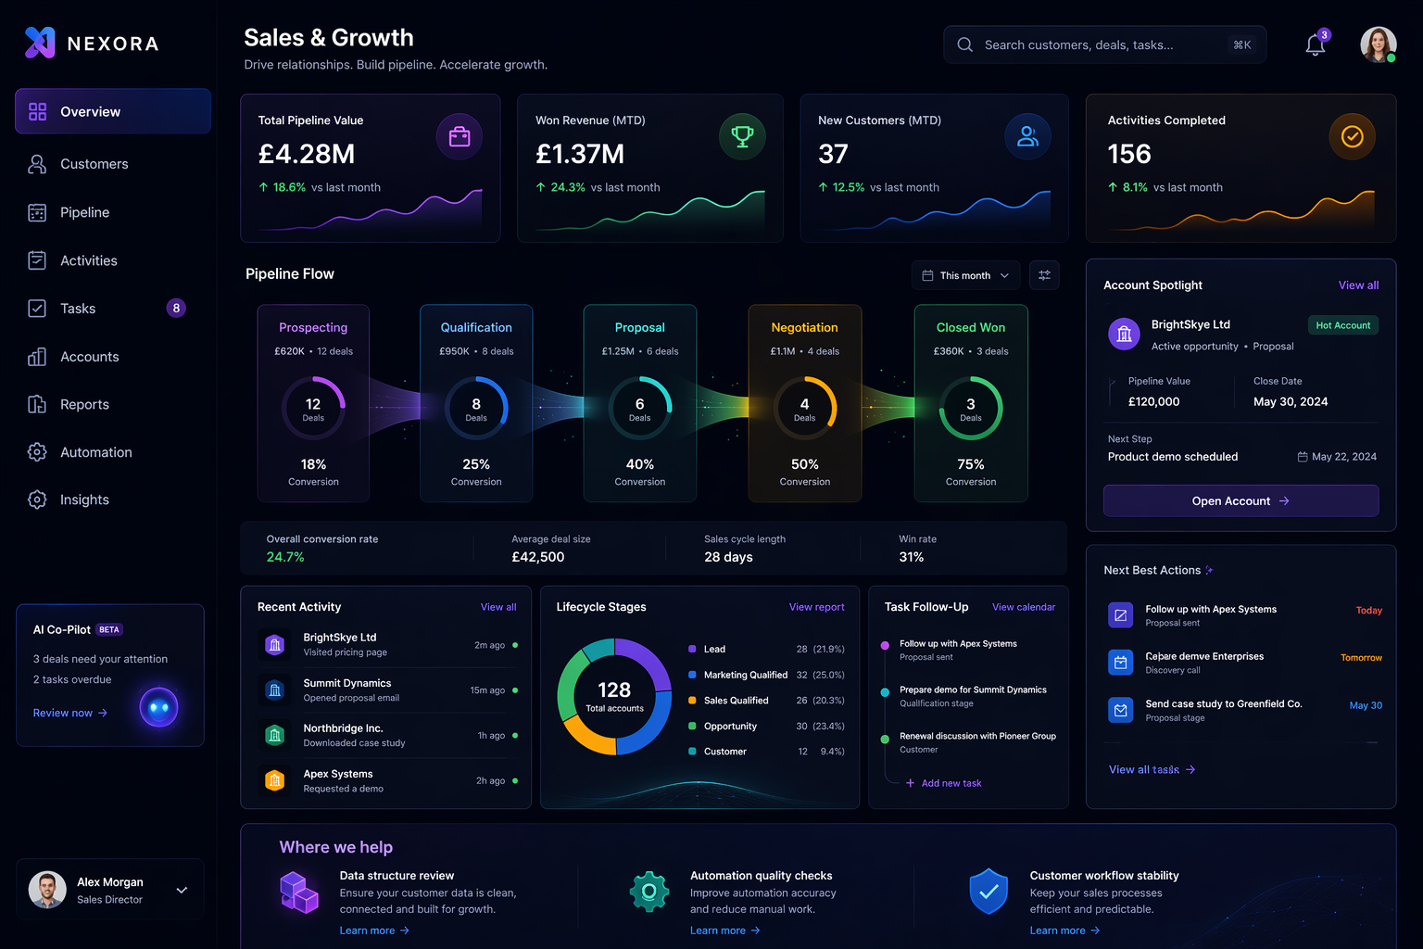The width and height of the screenshot is (1423, 949).
Task: Open pipeline filter settings icon
Action: pos(1044,275)
